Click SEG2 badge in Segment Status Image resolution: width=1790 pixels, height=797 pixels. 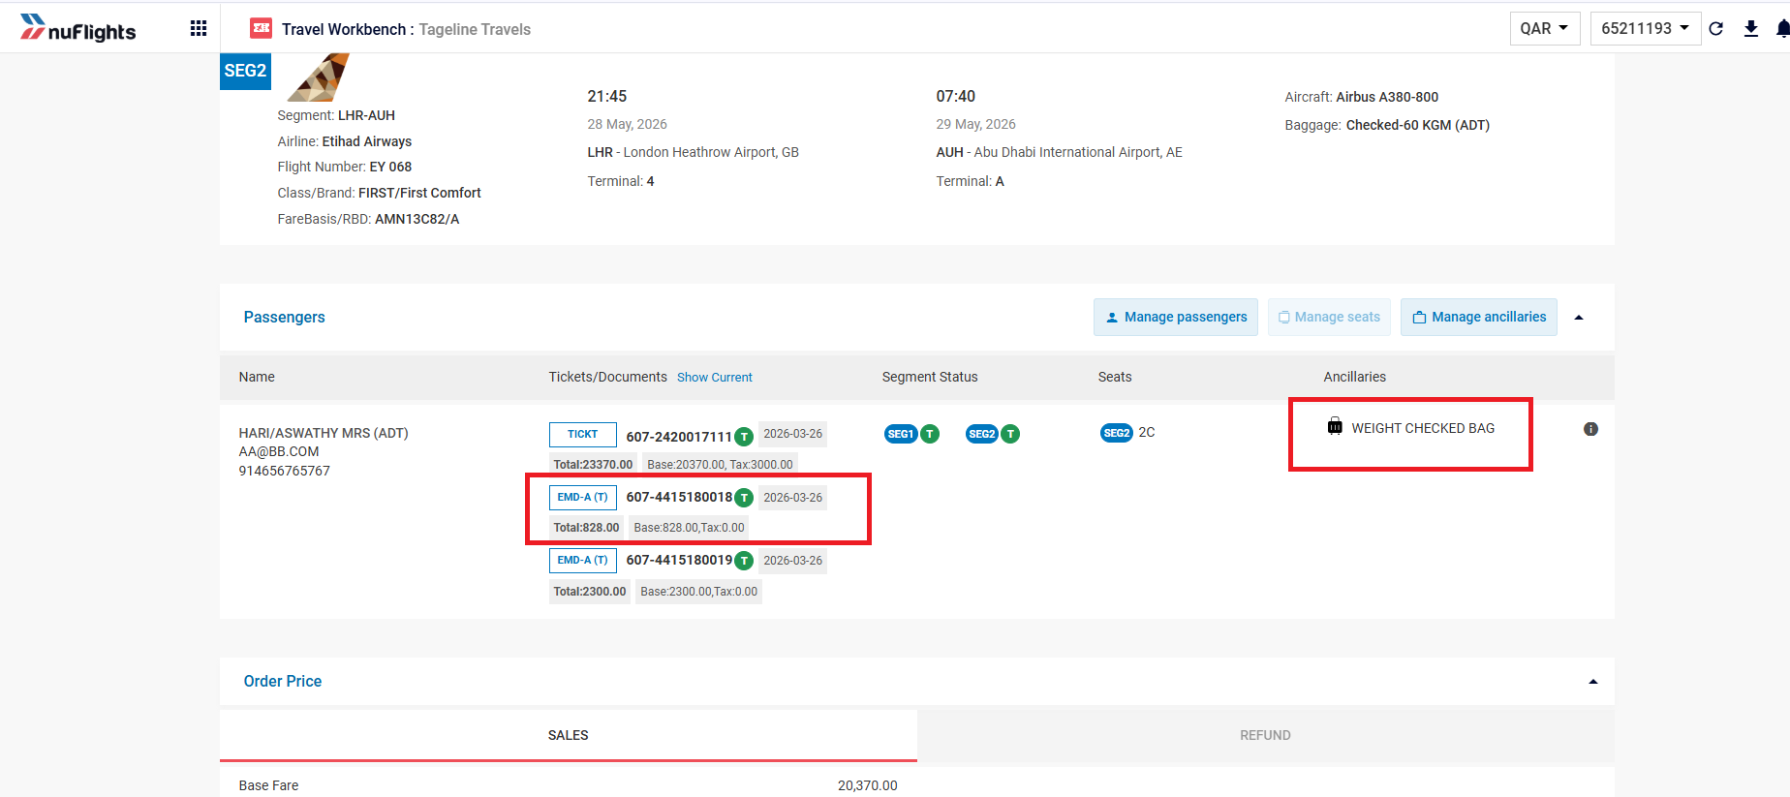982,434
